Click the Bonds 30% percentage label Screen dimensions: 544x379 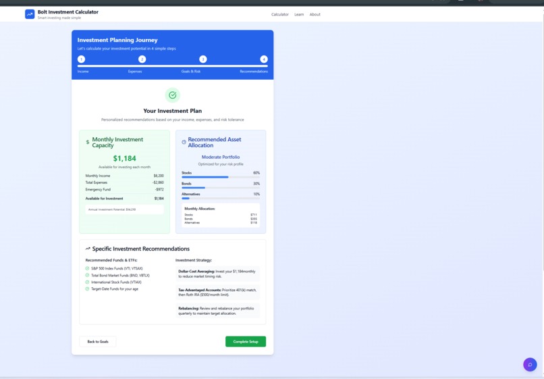(256, 184)
